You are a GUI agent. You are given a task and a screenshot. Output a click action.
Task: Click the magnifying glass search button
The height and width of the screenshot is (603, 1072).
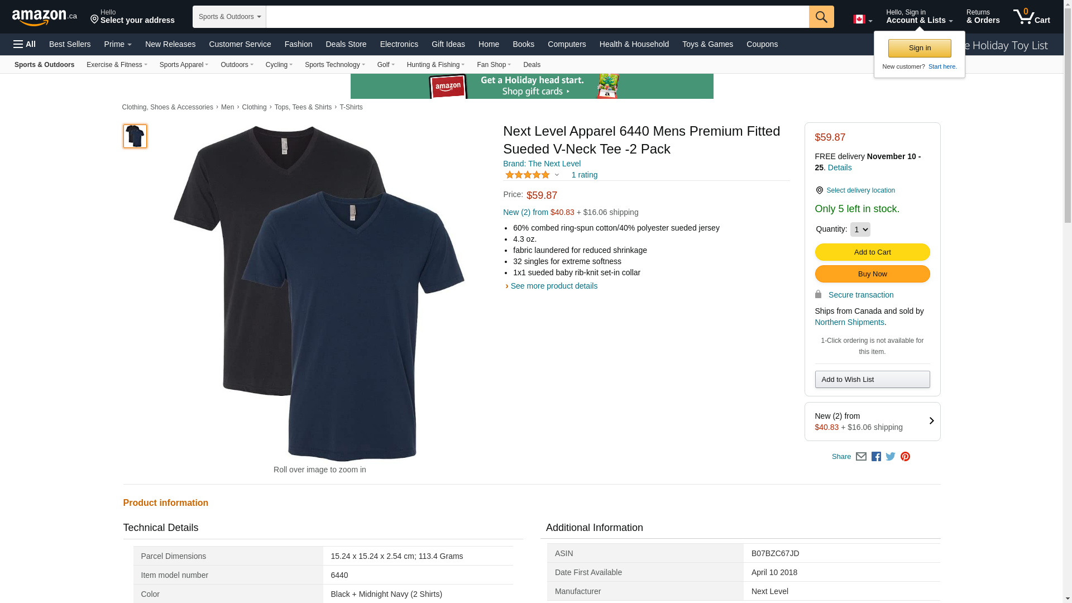point(821,17)
